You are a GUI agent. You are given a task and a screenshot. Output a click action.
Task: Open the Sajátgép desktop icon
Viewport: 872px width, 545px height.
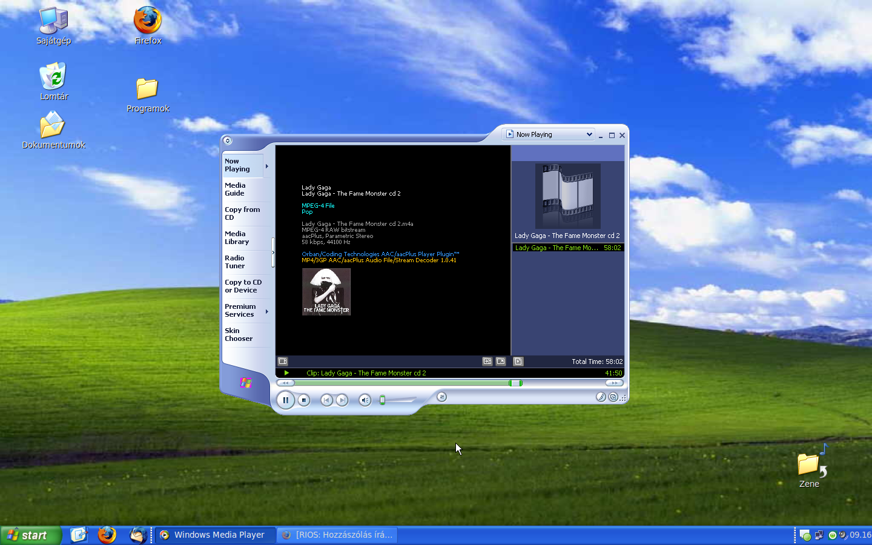53,27
